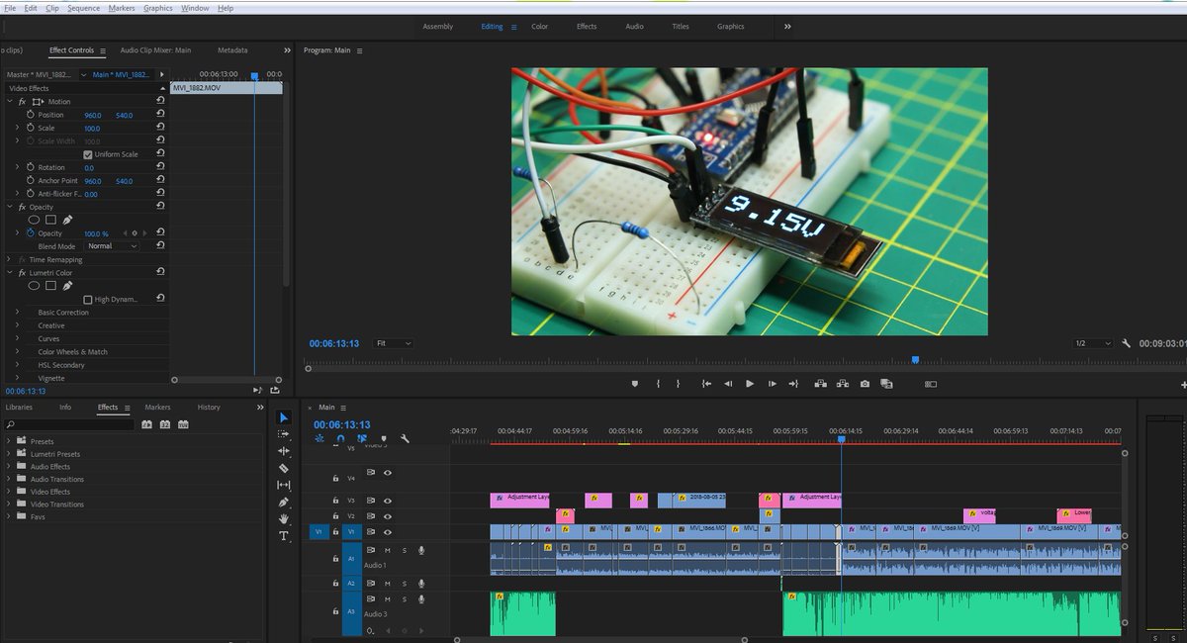Select the Ripple Edit tool
Screen dimensions: 1187x643
pyautogui.click(x=284, y=451)
